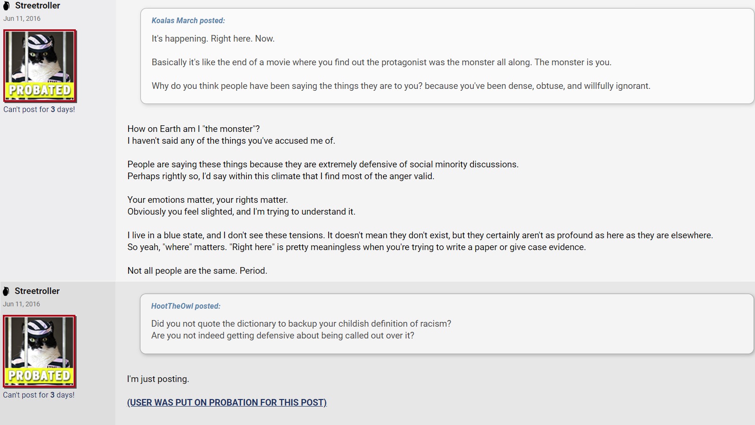Screen dimensions: 755x425
Task: Click "HootTheOwl posted:" quote header
Action: point(186,306)
